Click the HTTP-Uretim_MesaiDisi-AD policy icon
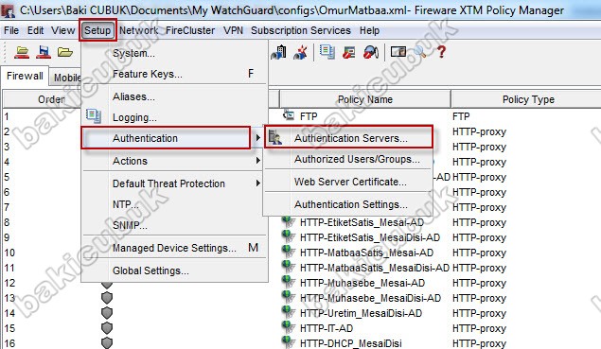Viewport: 601px width, 349px height. (288, 312)
